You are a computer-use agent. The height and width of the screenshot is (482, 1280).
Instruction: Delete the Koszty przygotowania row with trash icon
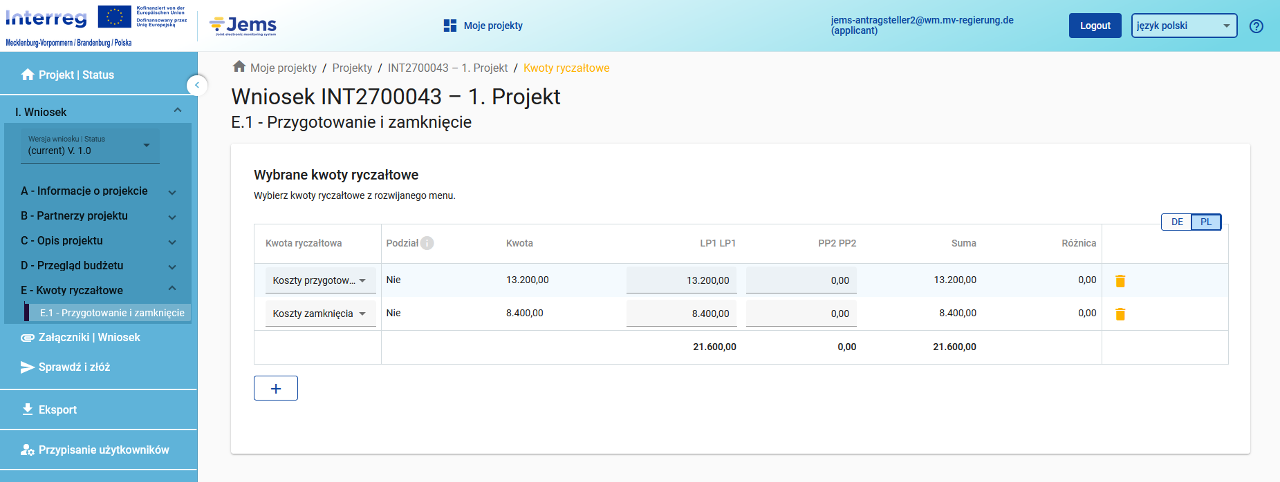click(1120, 280)
